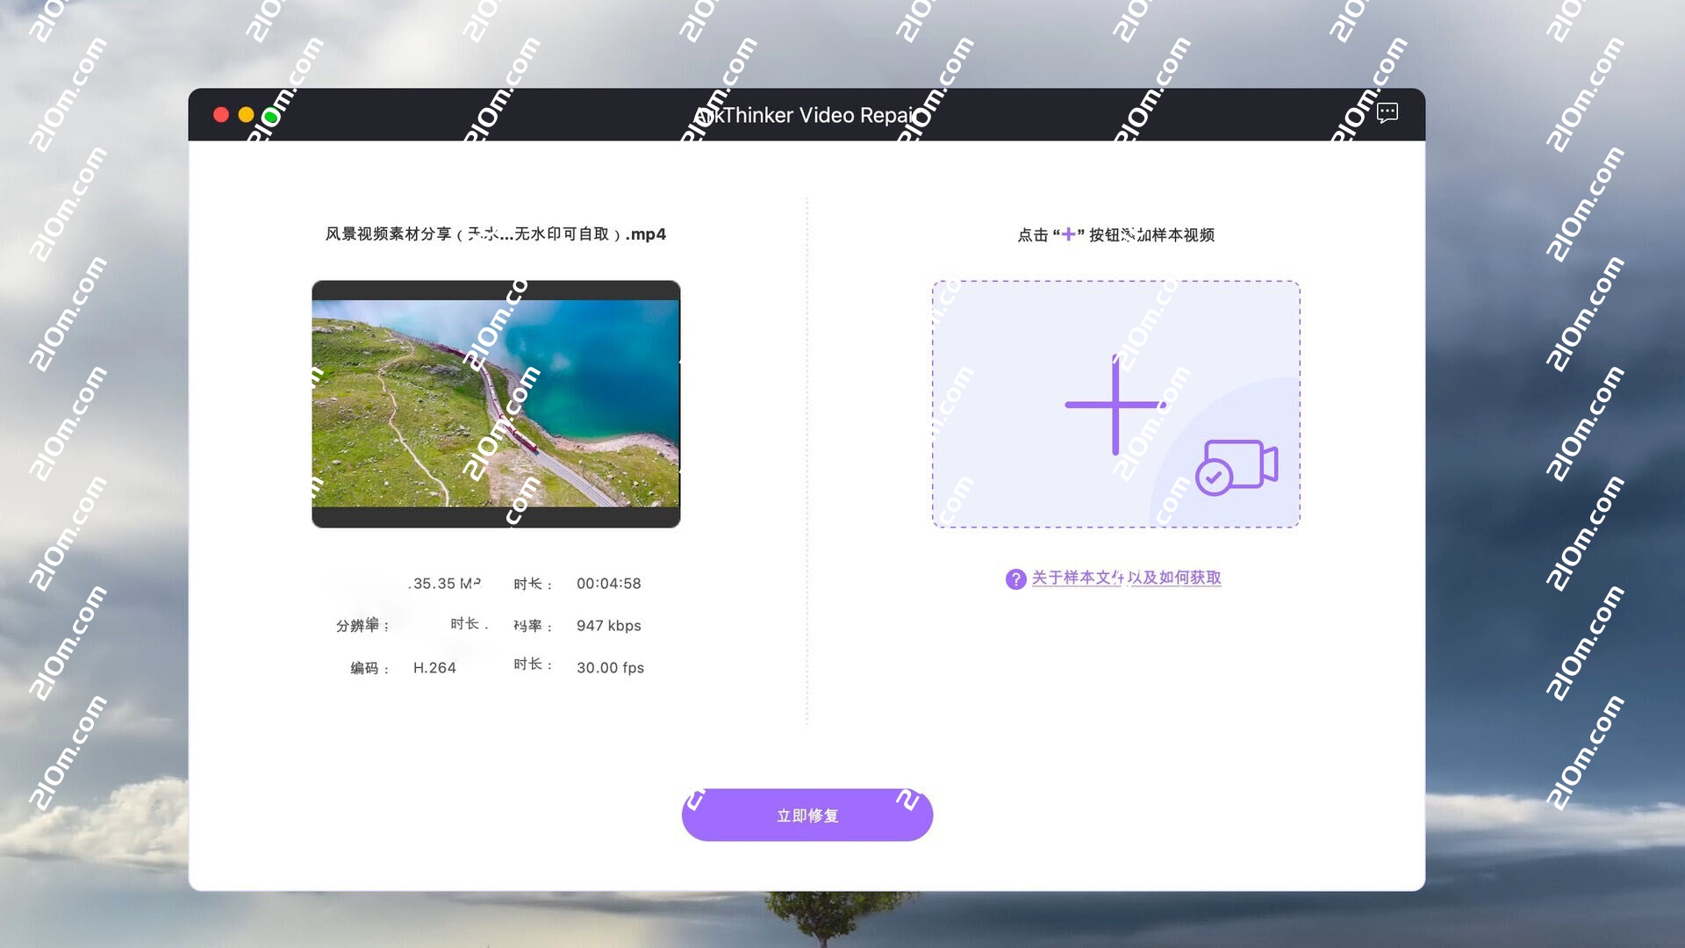Maximize the window with green button
Screen dimensions: 1685x948
click(271, 116)
